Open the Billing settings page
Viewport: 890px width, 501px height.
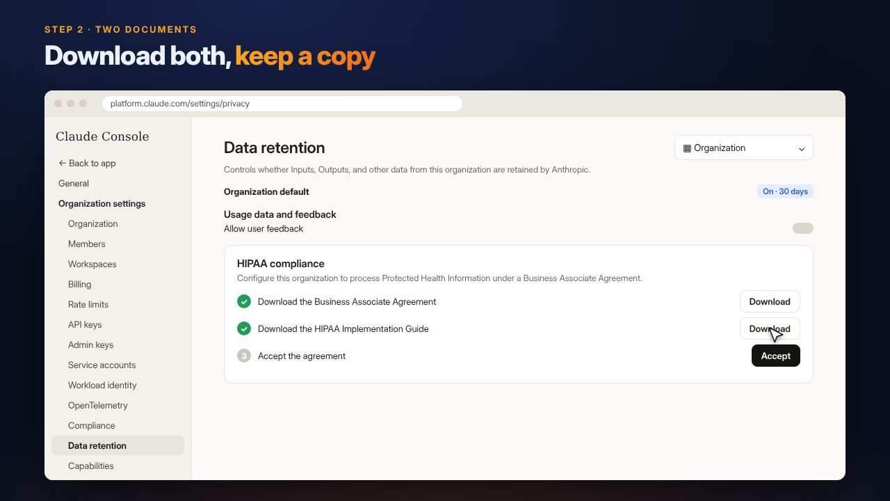click(80, 284)
